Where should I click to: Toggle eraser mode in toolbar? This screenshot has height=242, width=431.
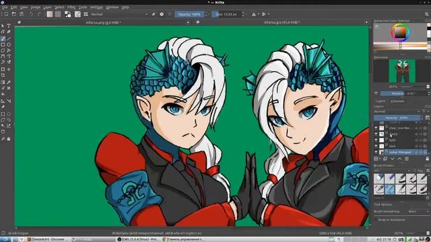tap(154, 14)
